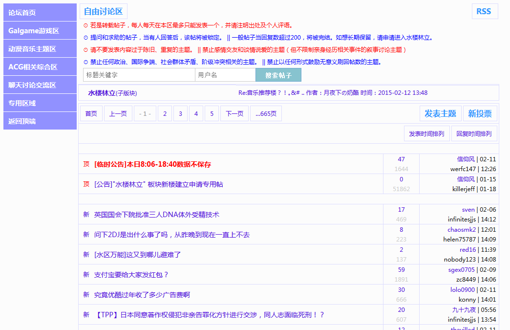Jump to last page ...665页
This screenshot has width=510, height=330.
coord(266,113)
